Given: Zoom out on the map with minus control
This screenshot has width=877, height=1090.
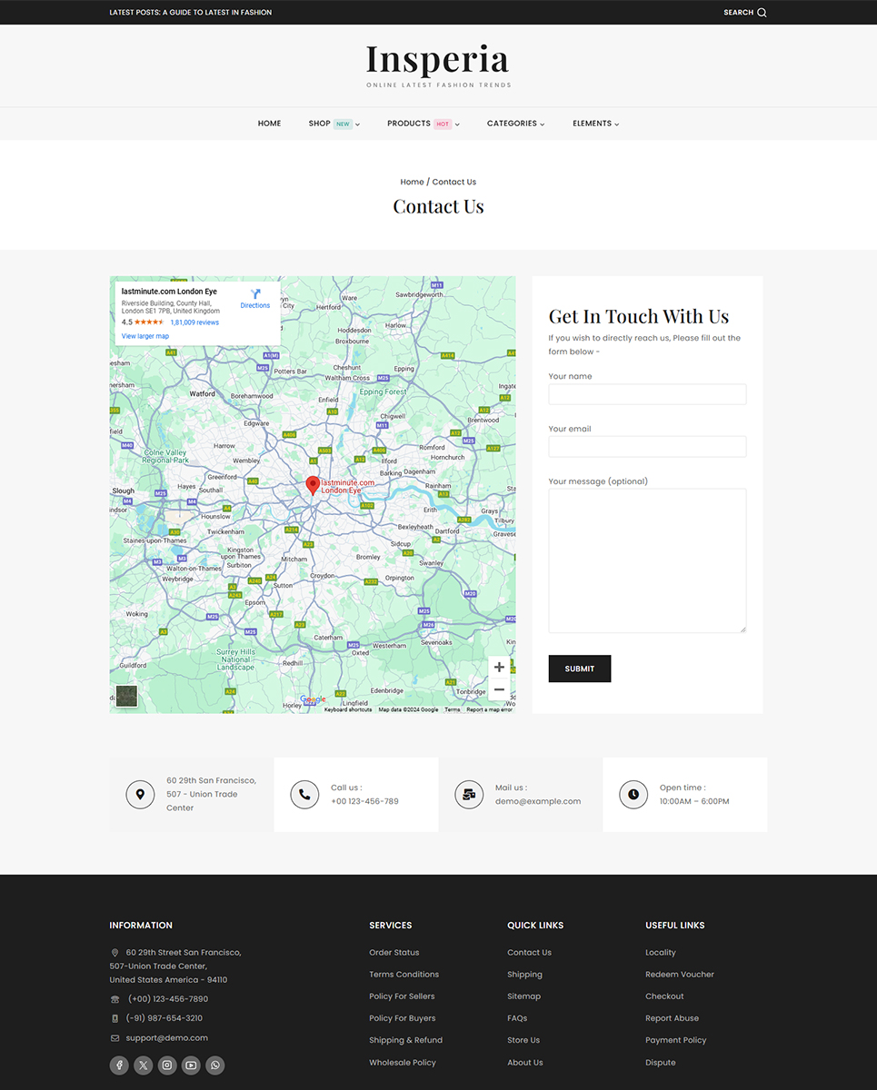Looking at the screenshot, I should 499,689.
